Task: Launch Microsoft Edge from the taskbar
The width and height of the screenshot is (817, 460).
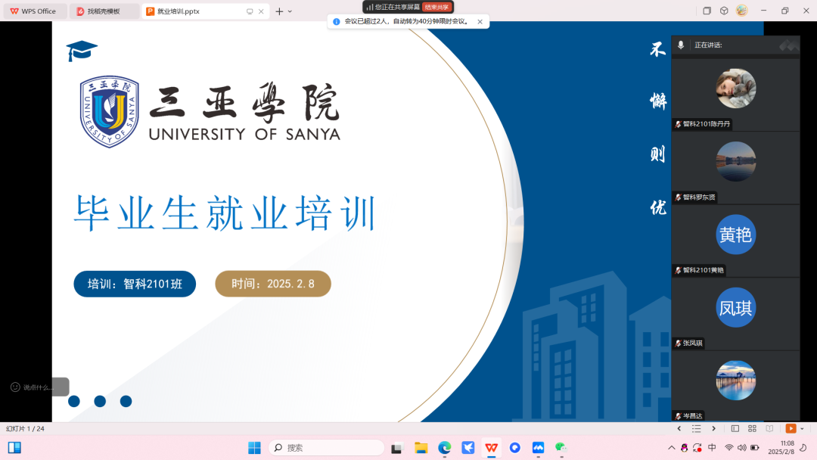Action: (x=443, y=448)
